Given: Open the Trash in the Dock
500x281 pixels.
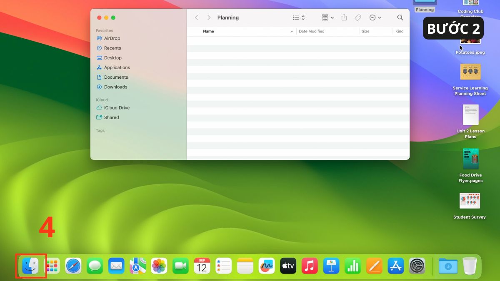Looking at the screenshot, I should (x=470, y=266).
